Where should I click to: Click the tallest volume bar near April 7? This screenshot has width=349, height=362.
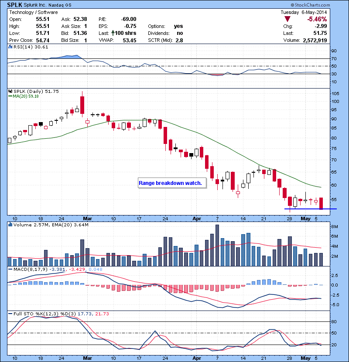click(x=217, y=245)
